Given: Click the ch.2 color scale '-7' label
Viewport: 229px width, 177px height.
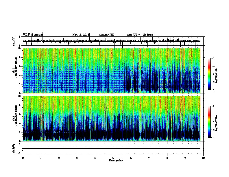Looking at the screenshot, I should [213, 138].
